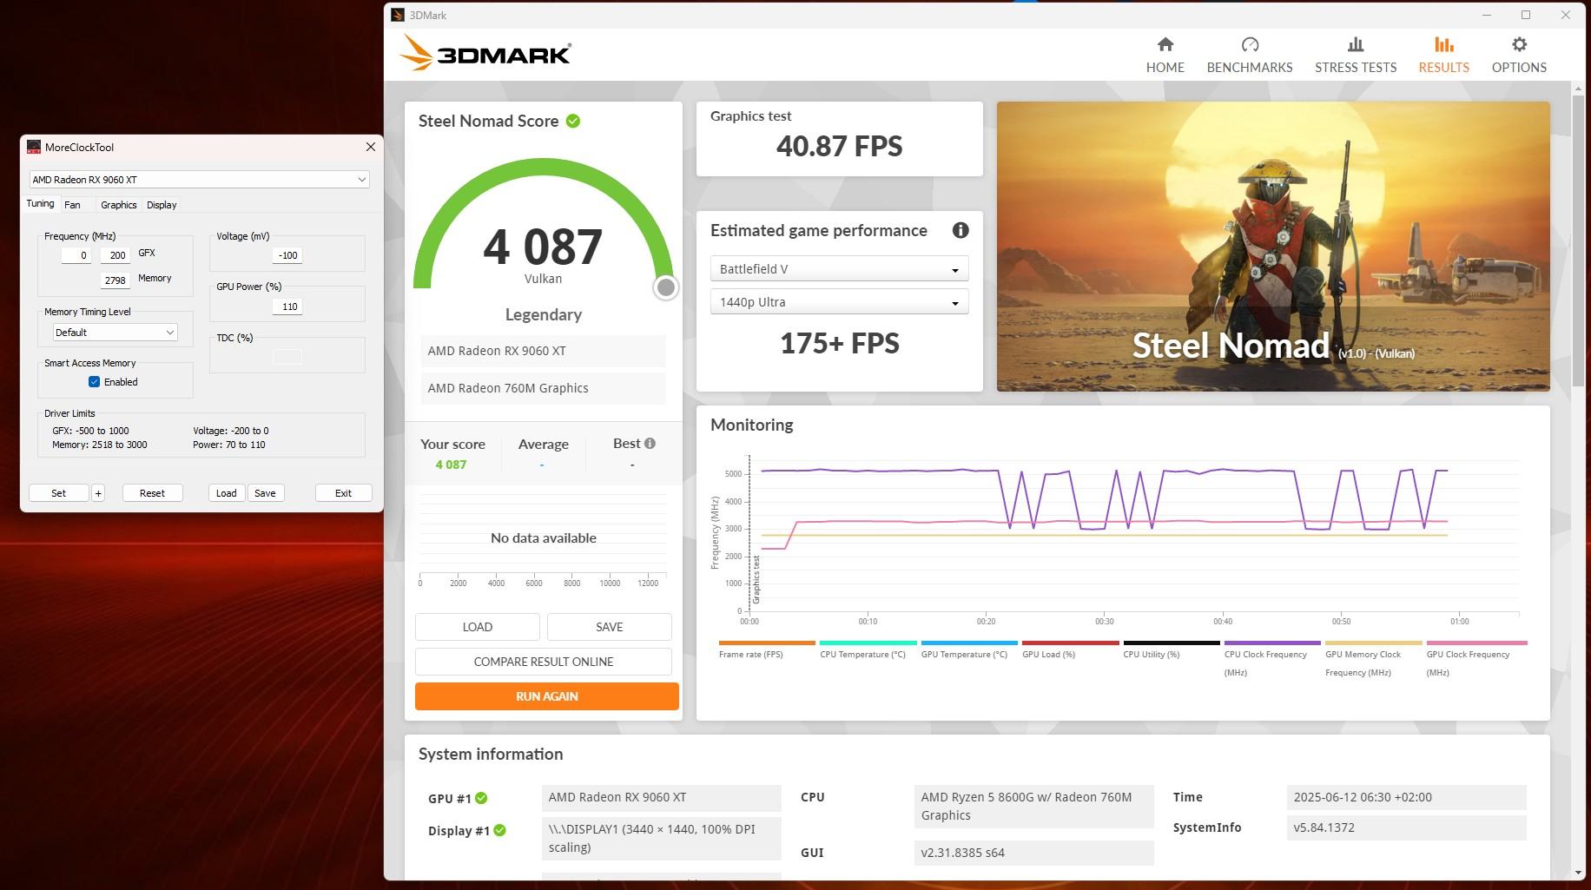The image size is (1591, 890).
Task: Open Options gear icon
Action: coord(1519,44)
